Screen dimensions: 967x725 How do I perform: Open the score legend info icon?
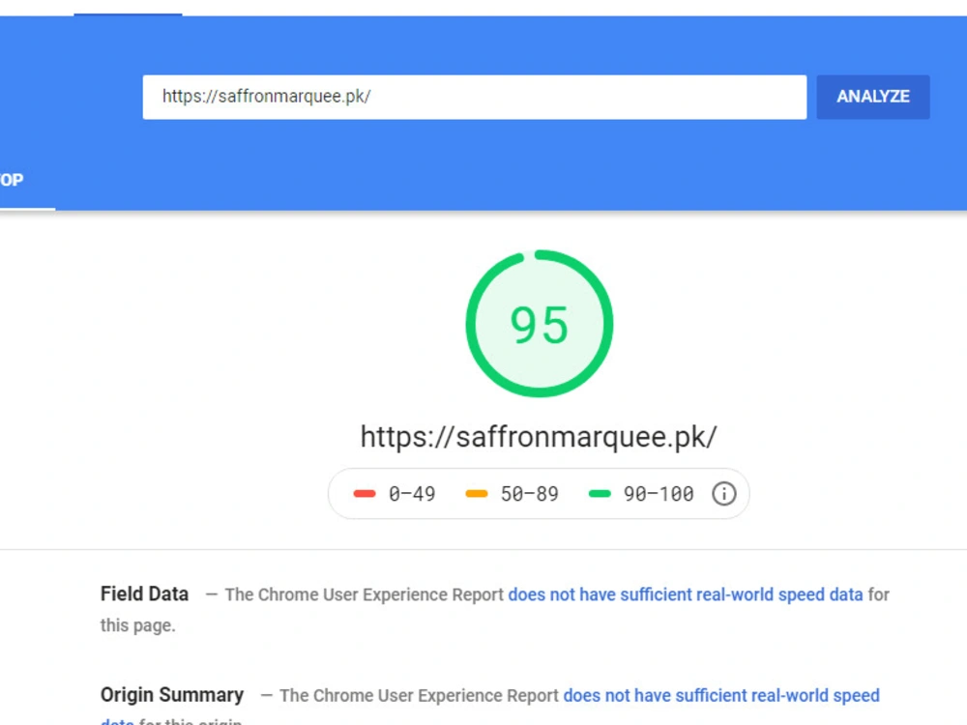point(723,494)
